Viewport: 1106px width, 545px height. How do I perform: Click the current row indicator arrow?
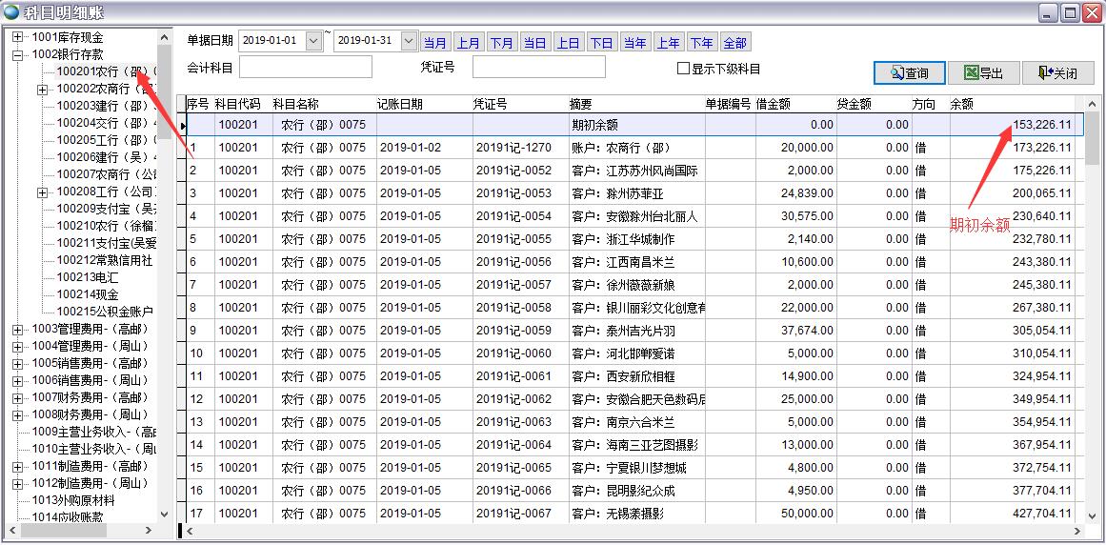[x=182, y=126]
